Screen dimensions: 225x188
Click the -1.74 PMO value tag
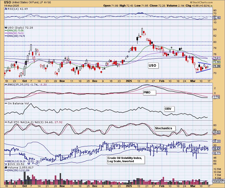[x=216, y=97]
